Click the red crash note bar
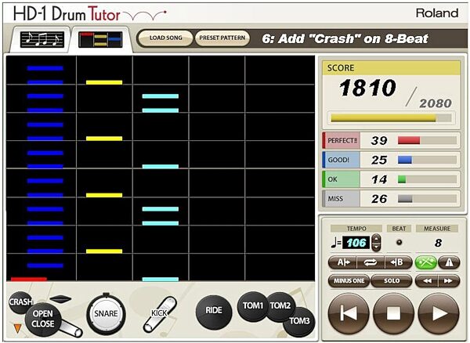The image size is (470, 343). coord(29,279)
